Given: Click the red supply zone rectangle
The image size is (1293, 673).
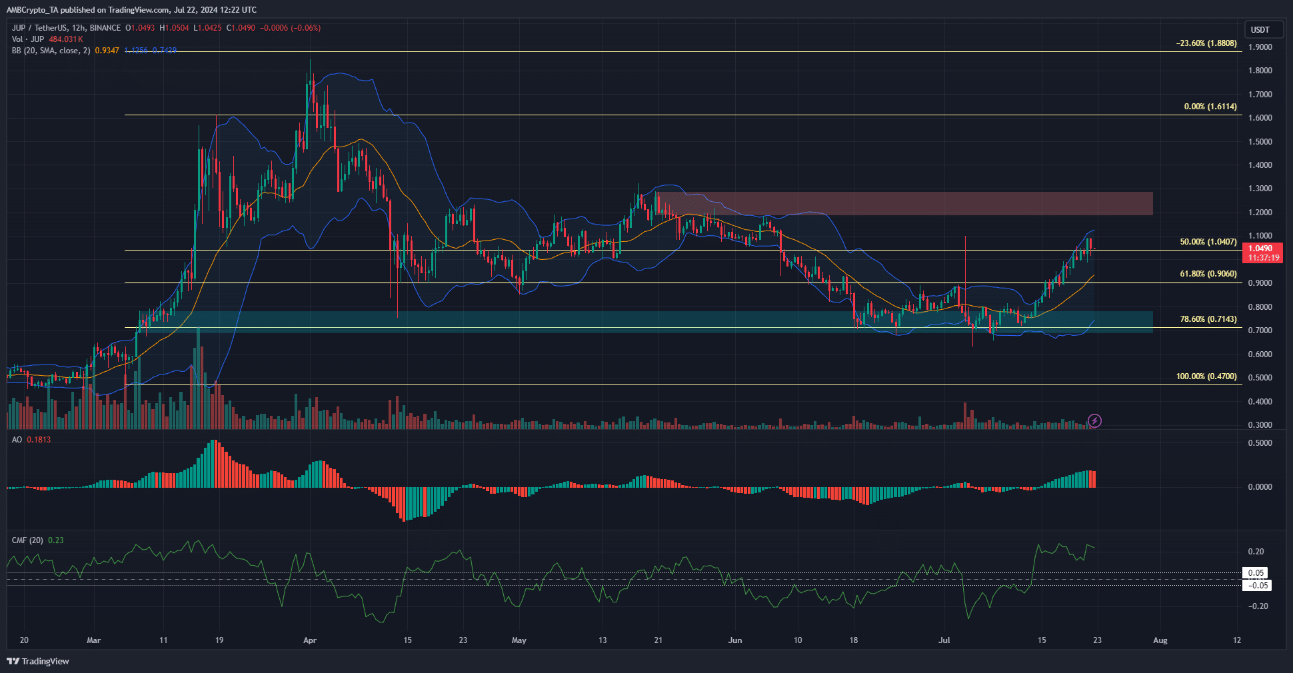Looking at the screenshot, I should (x=904, y=204).
